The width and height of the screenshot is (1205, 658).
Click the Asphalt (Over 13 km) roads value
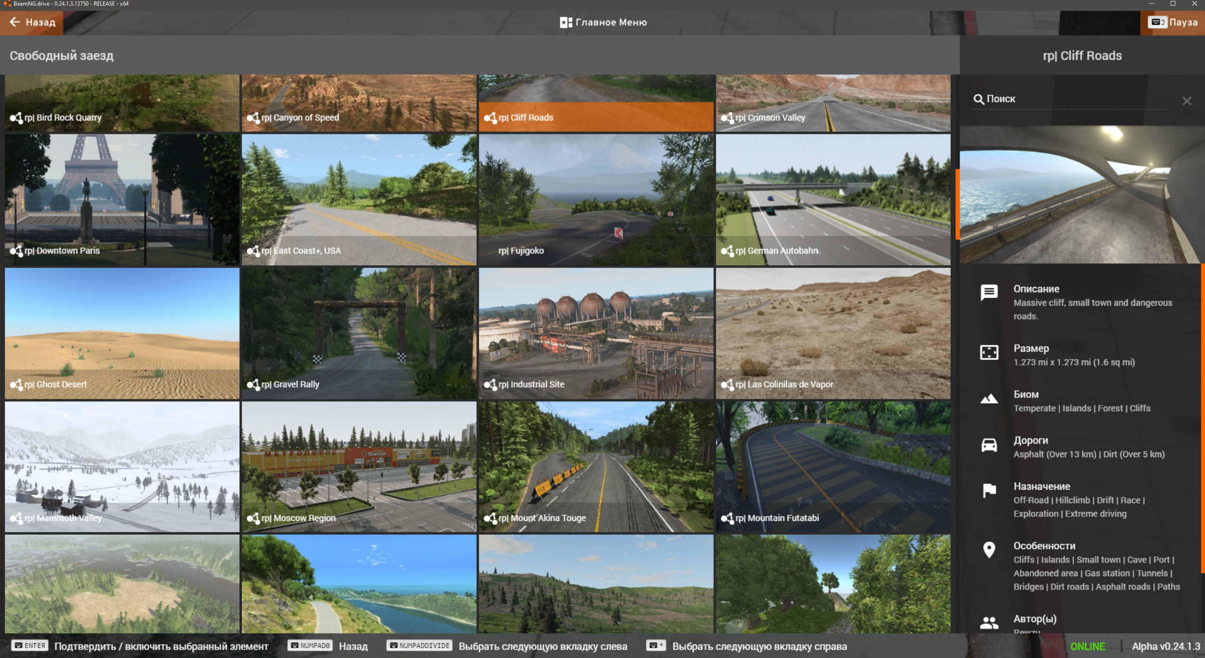(x=1089, y=454)
